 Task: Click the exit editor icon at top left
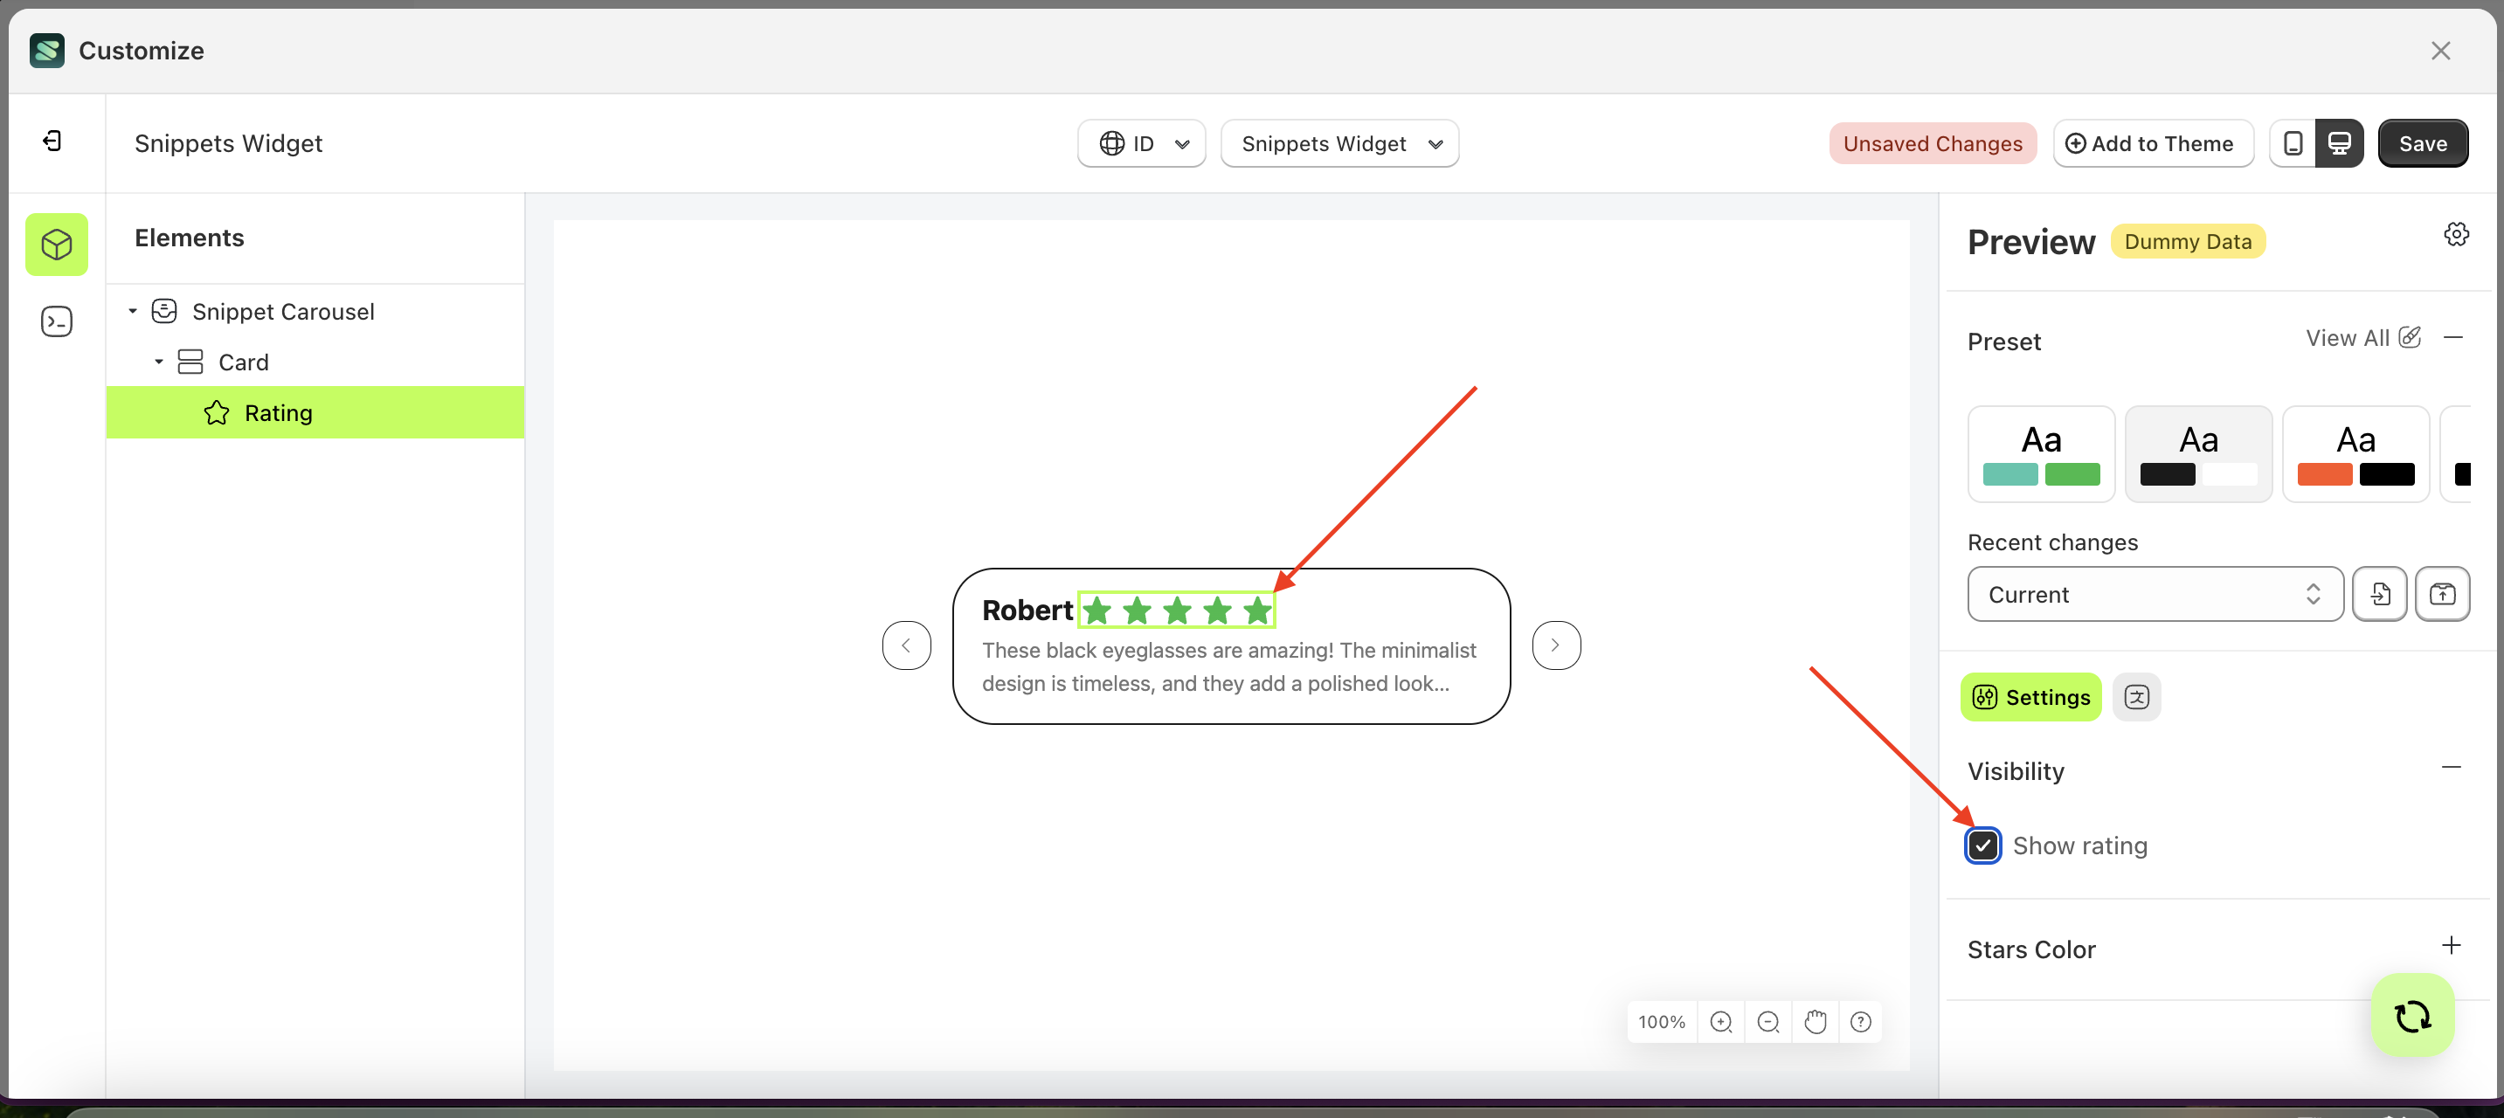53,142
